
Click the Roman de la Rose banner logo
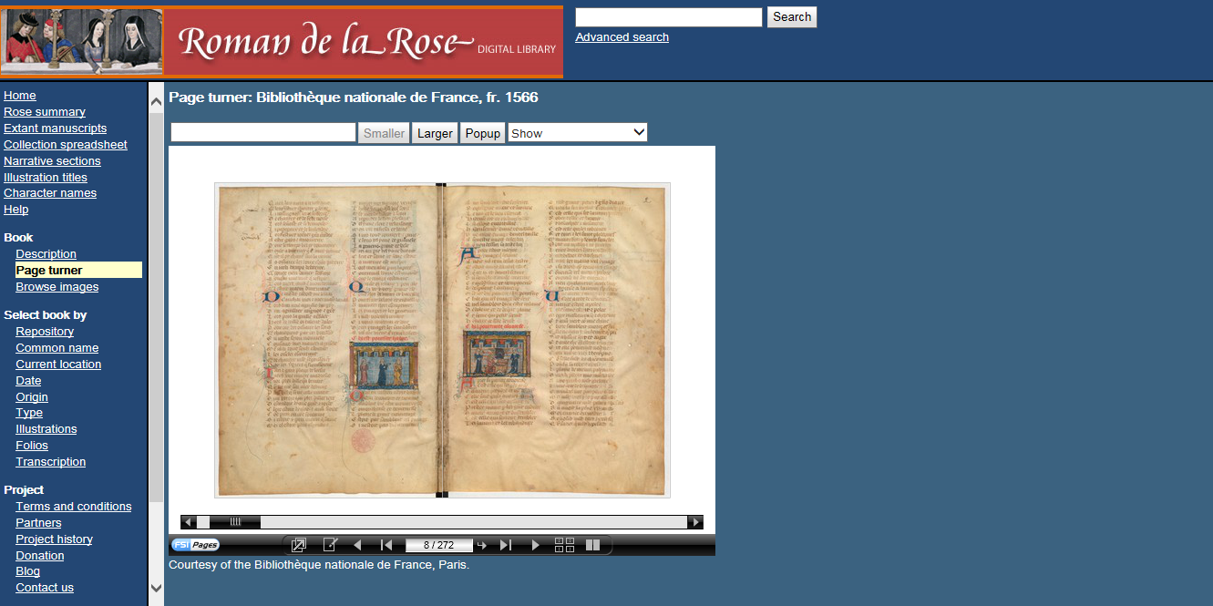click(x=282, y=42)
